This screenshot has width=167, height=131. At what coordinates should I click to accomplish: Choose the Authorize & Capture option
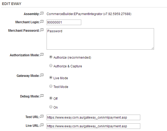point(51,65)
